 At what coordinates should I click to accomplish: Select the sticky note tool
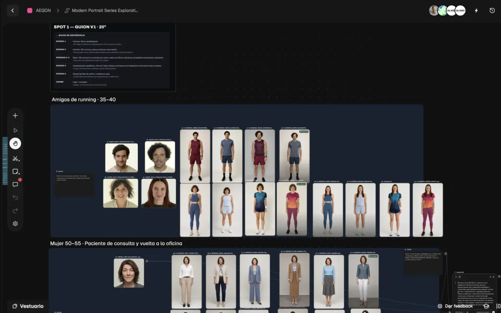pos(15,171)
